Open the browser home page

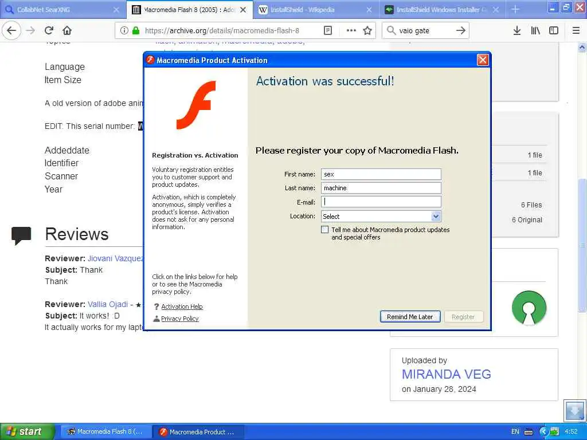tap(67, 30)
